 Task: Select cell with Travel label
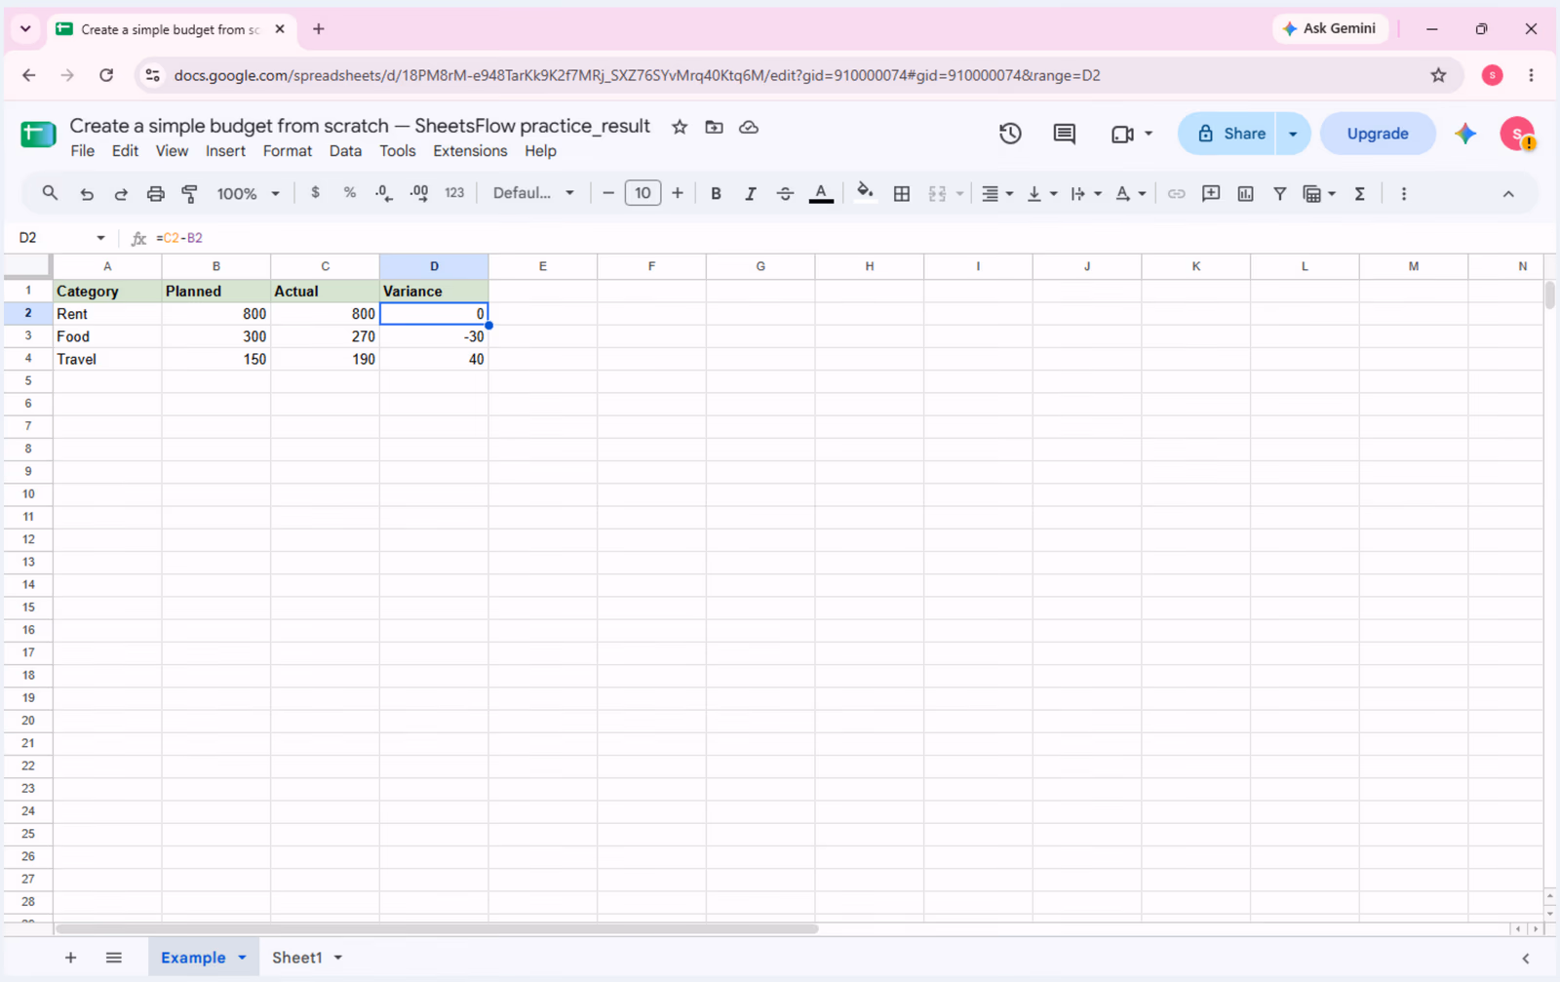(x=107, y=359)
